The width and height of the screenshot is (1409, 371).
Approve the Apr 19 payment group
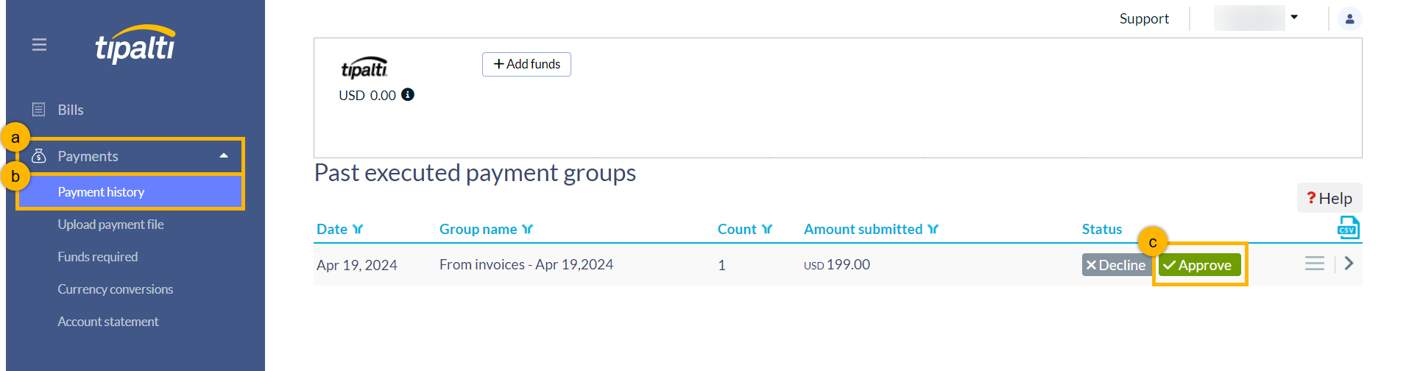(1199, 265)
